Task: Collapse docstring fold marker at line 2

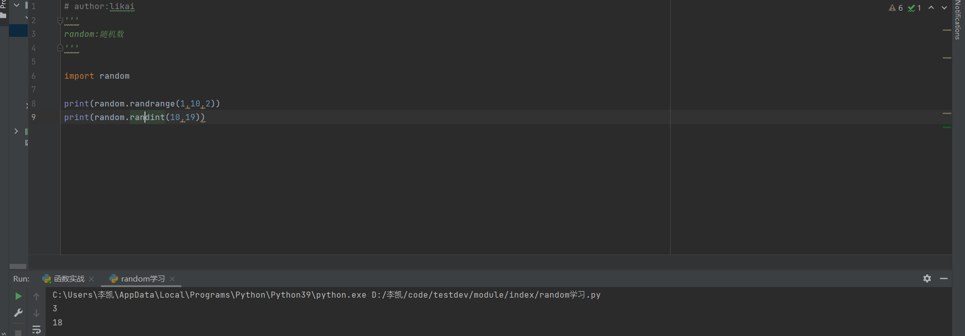Action: pos(60,21)
